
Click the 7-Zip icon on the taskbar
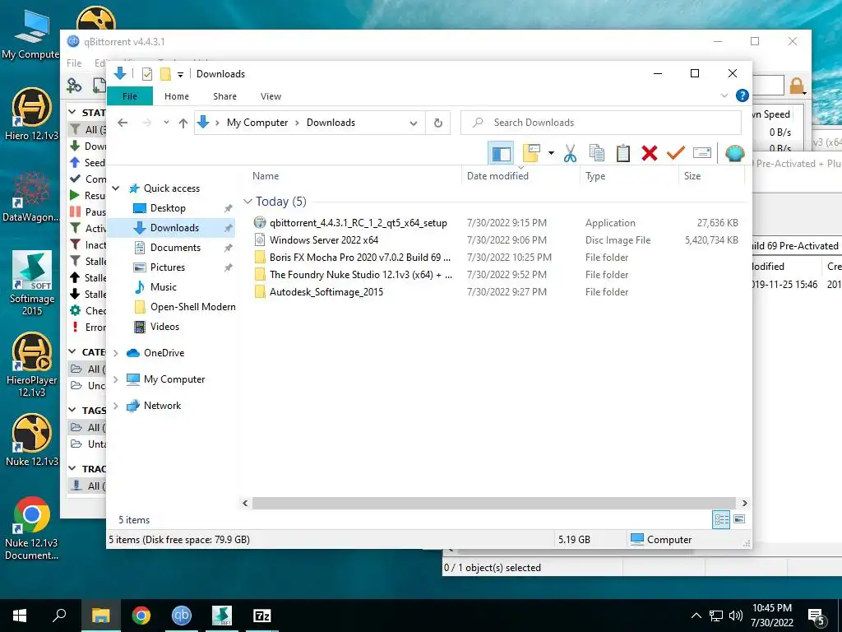[x=262, y=616]
